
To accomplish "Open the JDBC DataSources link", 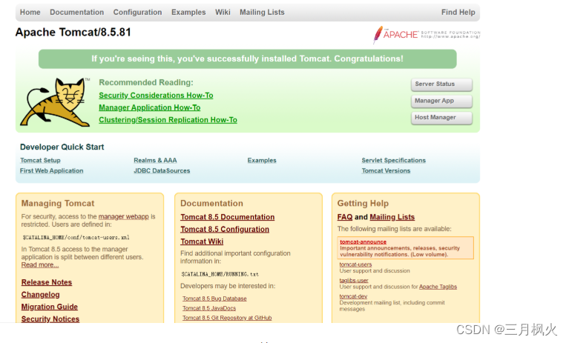I will click(162, 170).
